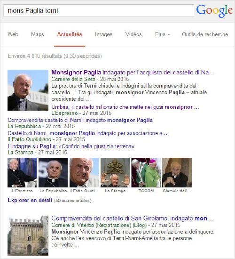Focus the search box containing mons Paglia terni
235x259 pixels.
(99, 10)
